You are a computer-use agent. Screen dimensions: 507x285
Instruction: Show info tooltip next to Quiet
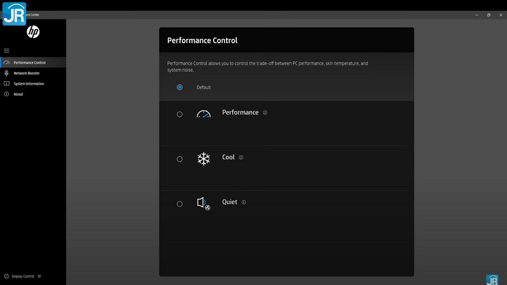point(244,202)
